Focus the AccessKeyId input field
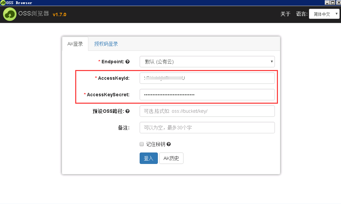 [207, 78]
